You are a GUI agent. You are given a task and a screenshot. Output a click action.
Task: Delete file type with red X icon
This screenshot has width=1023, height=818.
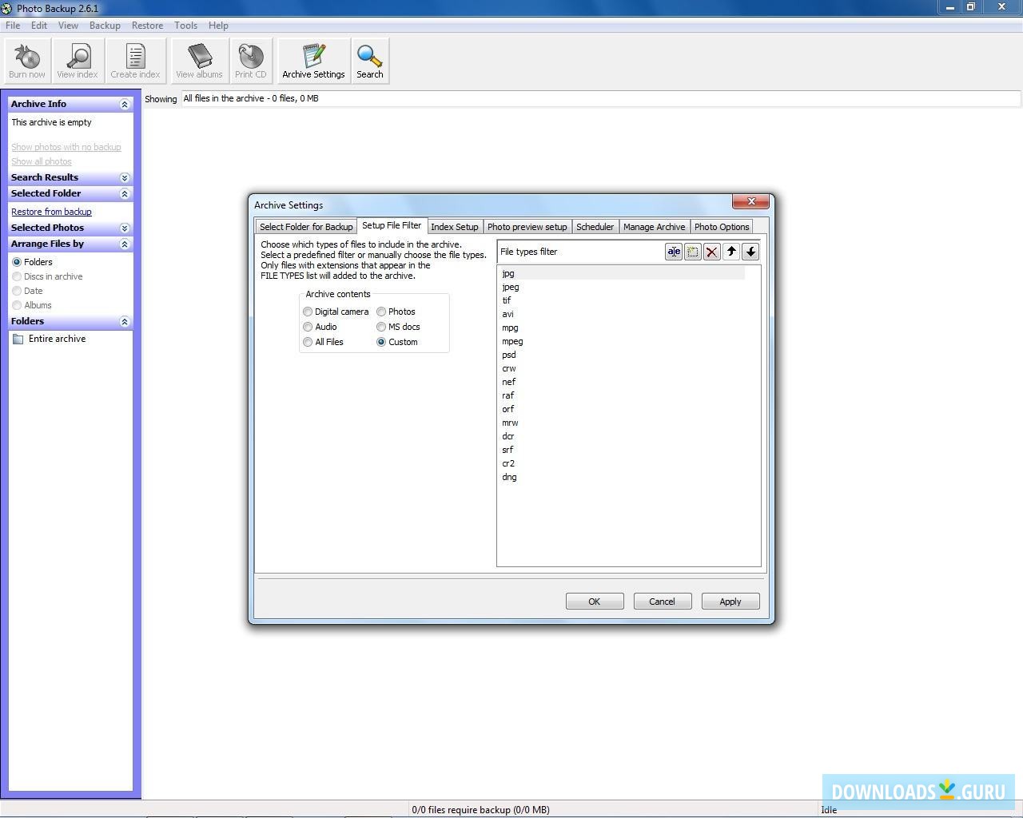711,252
